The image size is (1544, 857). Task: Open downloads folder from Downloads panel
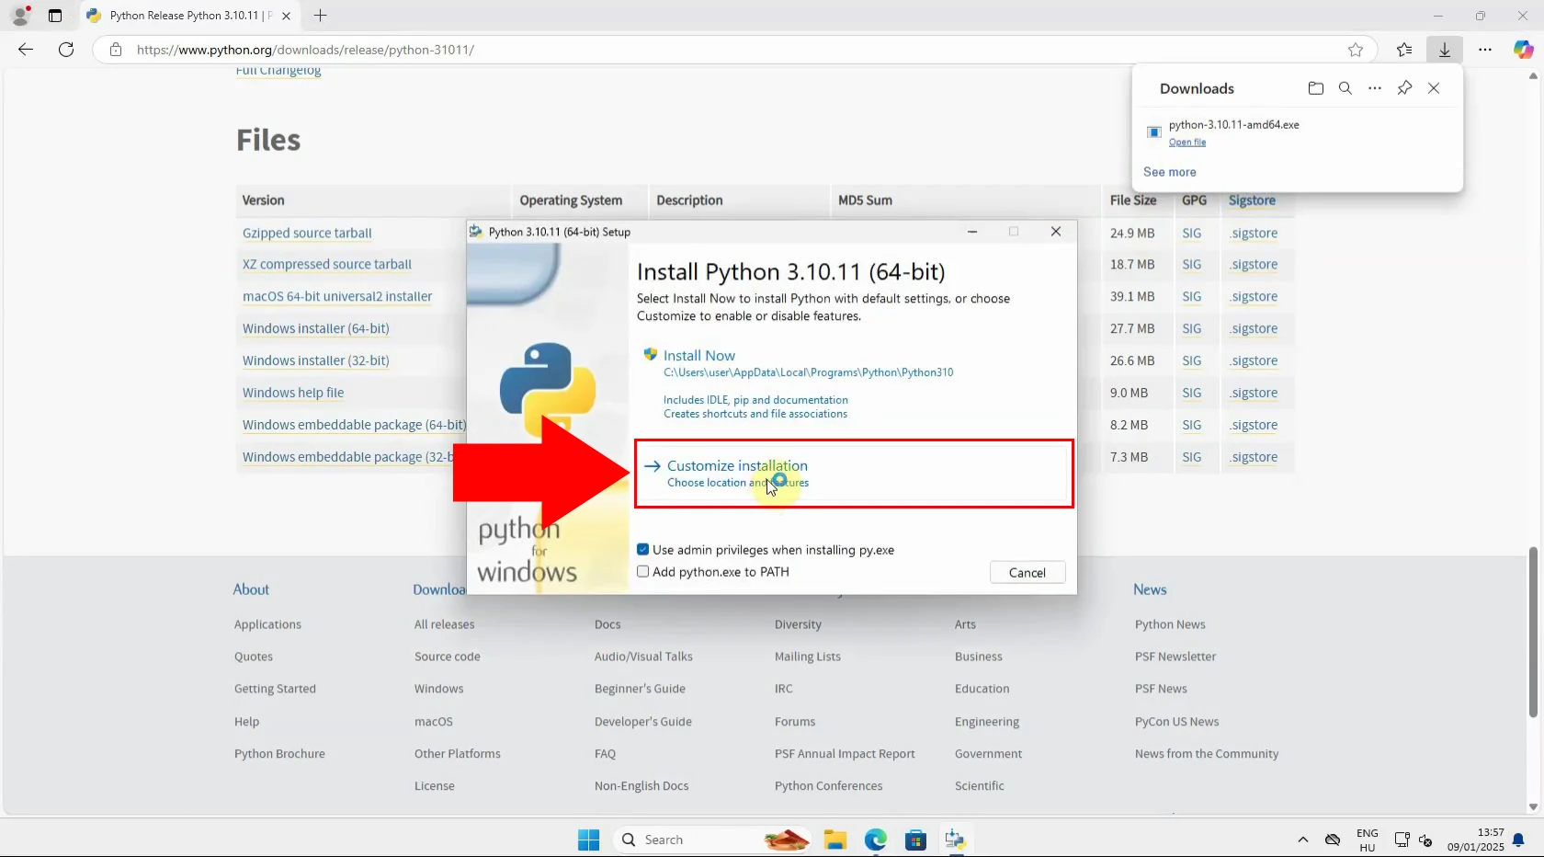[1316, 88]
